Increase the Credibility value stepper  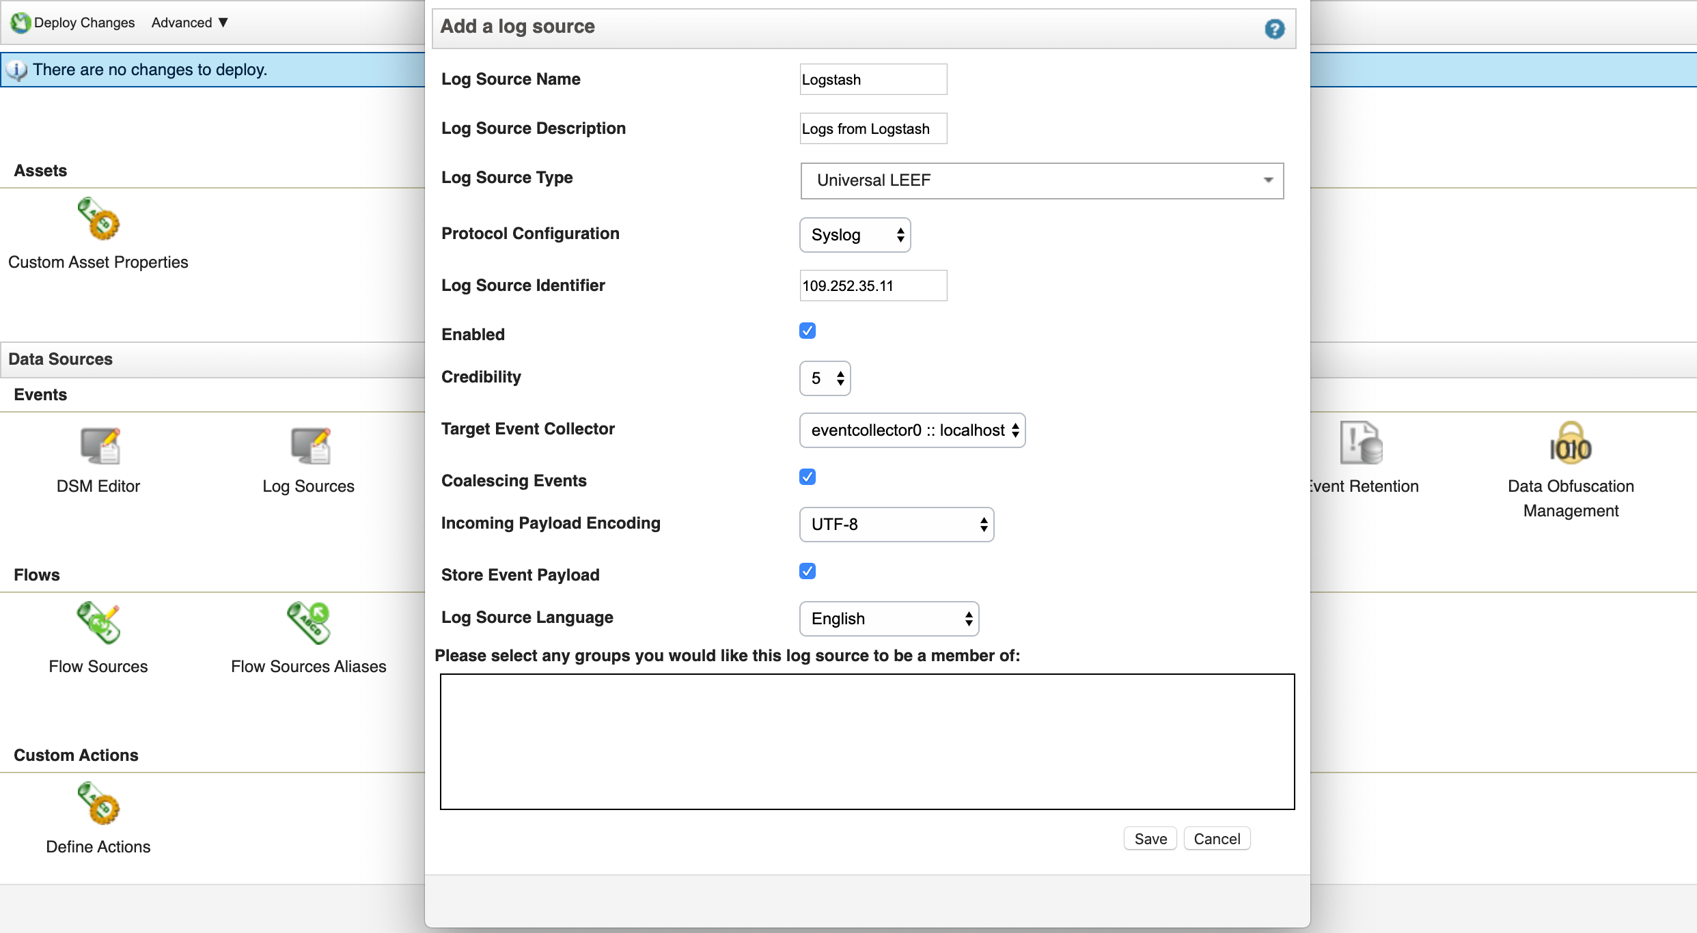click(x=840, y=374)
